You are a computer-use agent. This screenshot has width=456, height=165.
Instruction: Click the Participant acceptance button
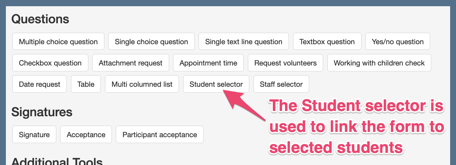(160, 135)
